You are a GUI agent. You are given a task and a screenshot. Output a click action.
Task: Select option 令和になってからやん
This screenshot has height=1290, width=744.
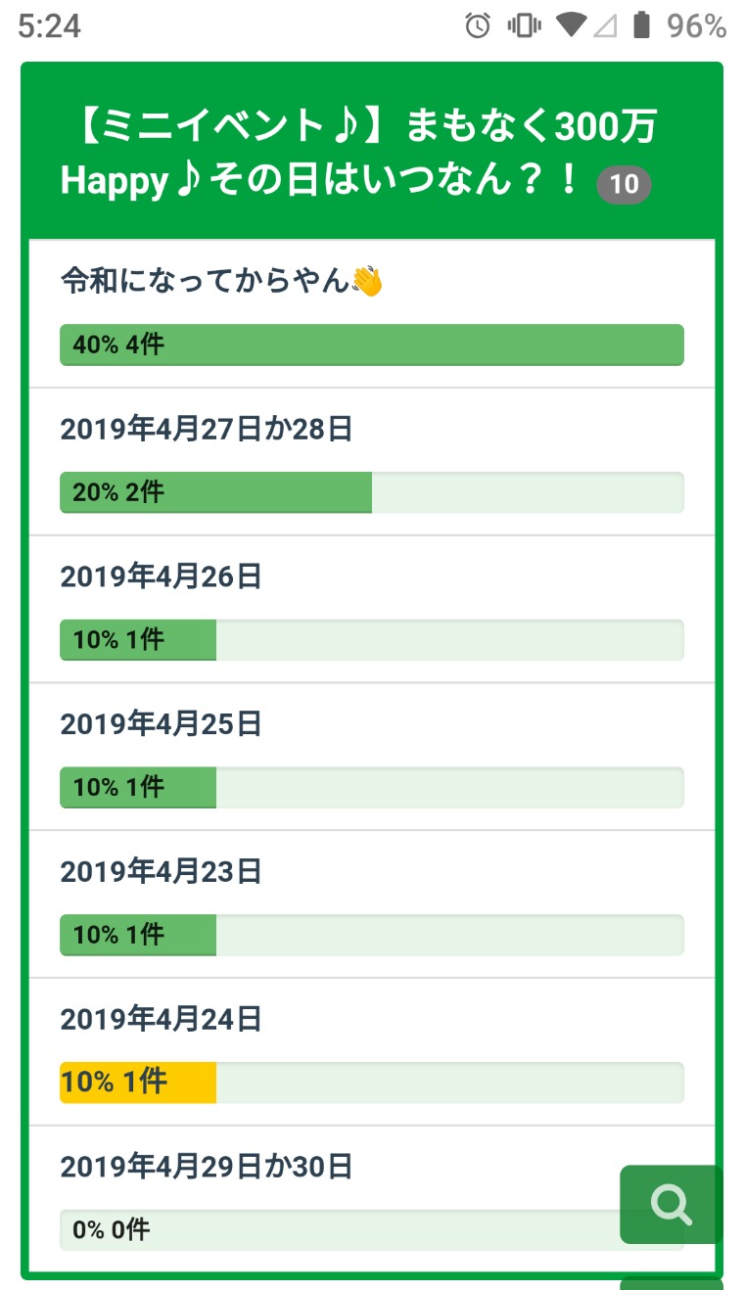click(206, 282)
